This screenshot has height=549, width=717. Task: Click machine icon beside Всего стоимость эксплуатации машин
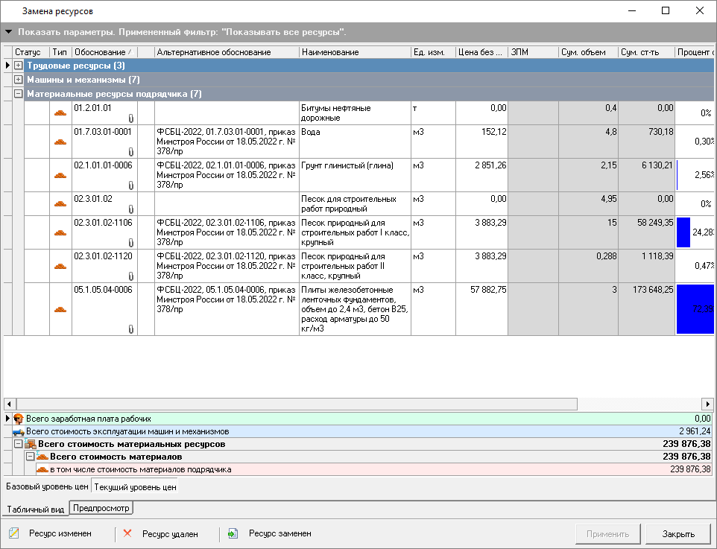tap(19, 431)
